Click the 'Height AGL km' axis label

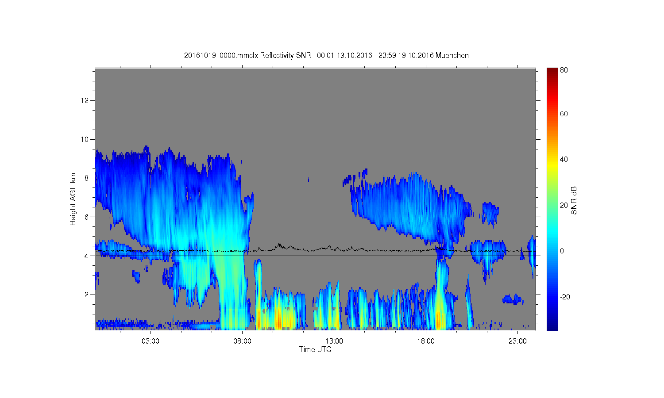(73, 199)
